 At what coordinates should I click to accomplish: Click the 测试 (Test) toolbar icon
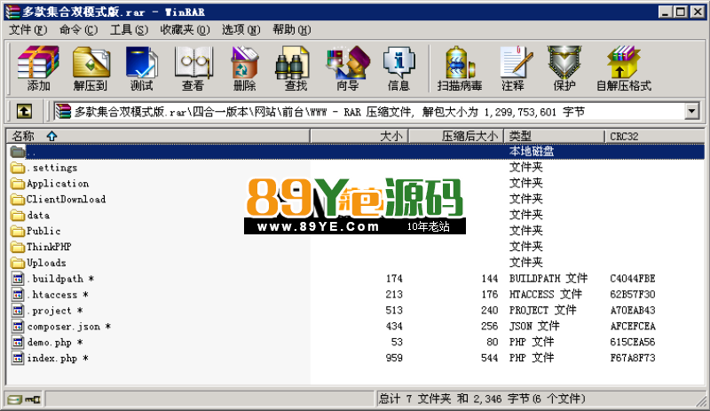point(141,67)
